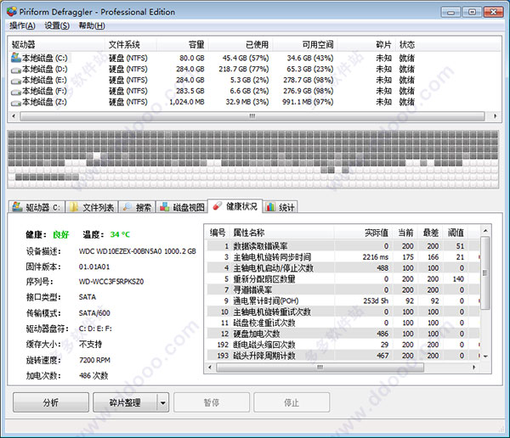Click the pill icon on 健康状况 tab
Screen dimensions: 510x438
click(x=218, y=205)
